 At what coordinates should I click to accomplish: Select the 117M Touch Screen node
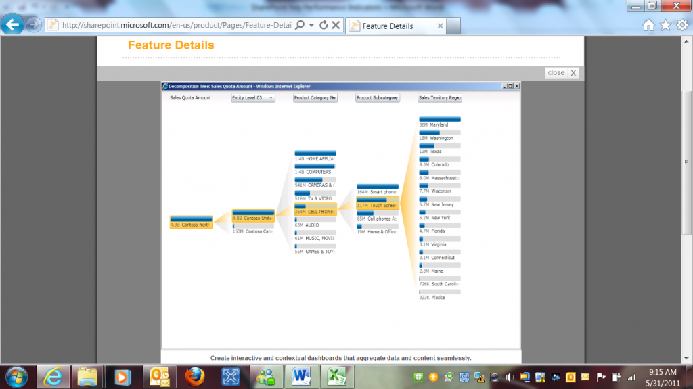point(378,202)
